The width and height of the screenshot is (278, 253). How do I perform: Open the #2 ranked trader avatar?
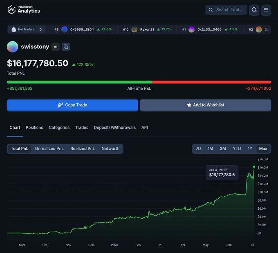[x=259, y=29]
